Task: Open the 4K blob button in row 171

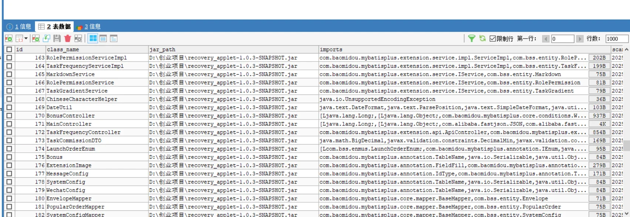Action: pos(599,124)
